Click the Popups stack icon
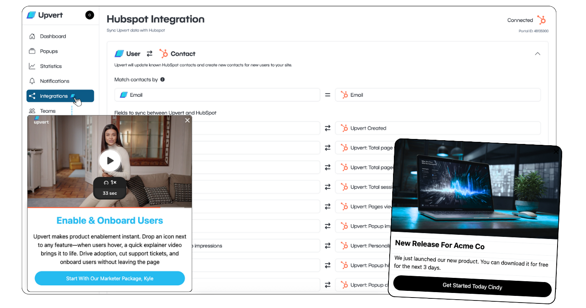 (x=32, y=51)
